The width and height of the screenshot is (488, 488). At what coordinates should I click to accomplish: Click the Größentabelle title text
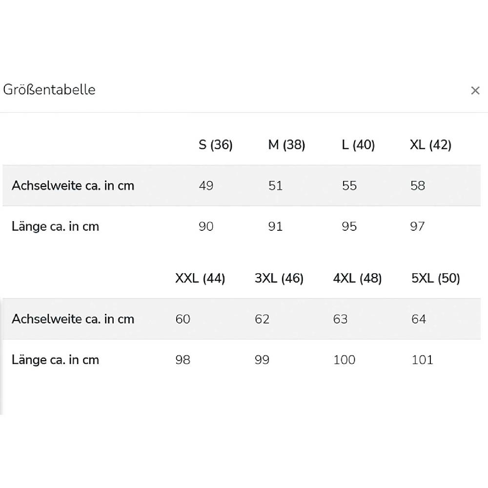pyautogui.click(x=49, y=90)
